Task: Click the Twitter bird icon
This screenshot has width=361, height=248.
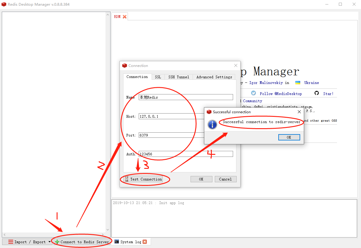Action: (253, 93)
